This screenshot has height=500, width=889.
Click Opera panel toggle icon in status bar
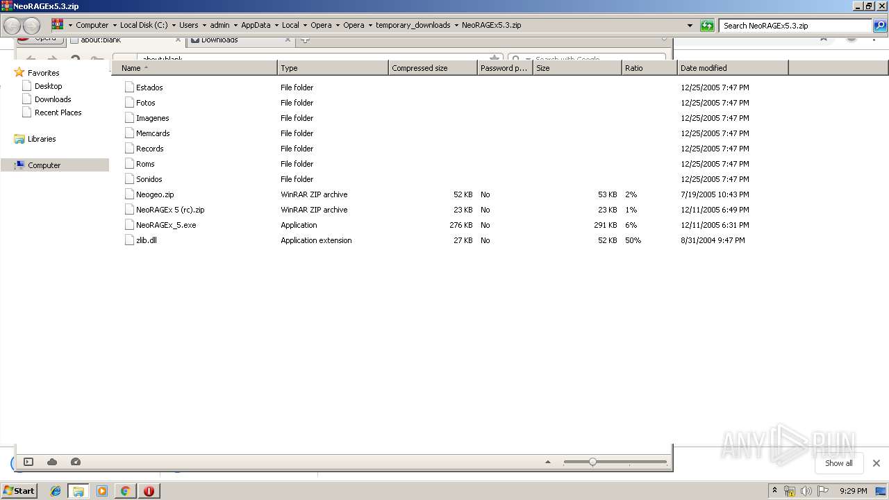(x=28, y=462)
